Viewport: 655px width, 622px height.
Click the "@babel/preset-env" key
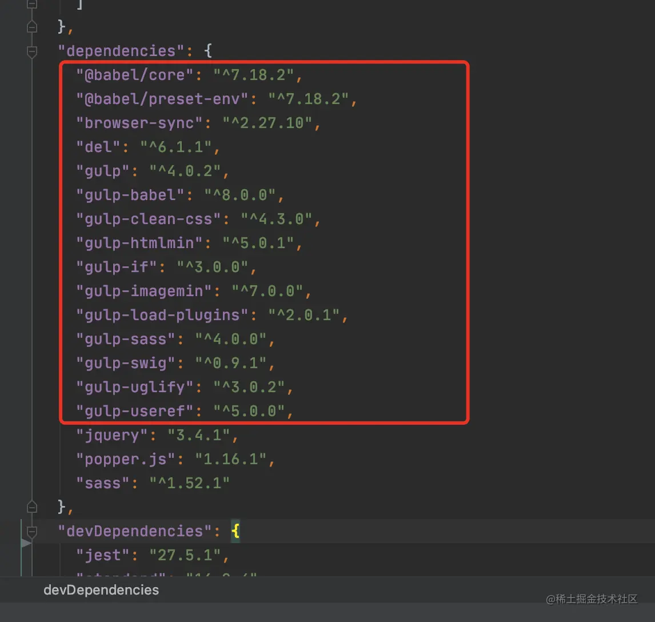click(162, 99)
